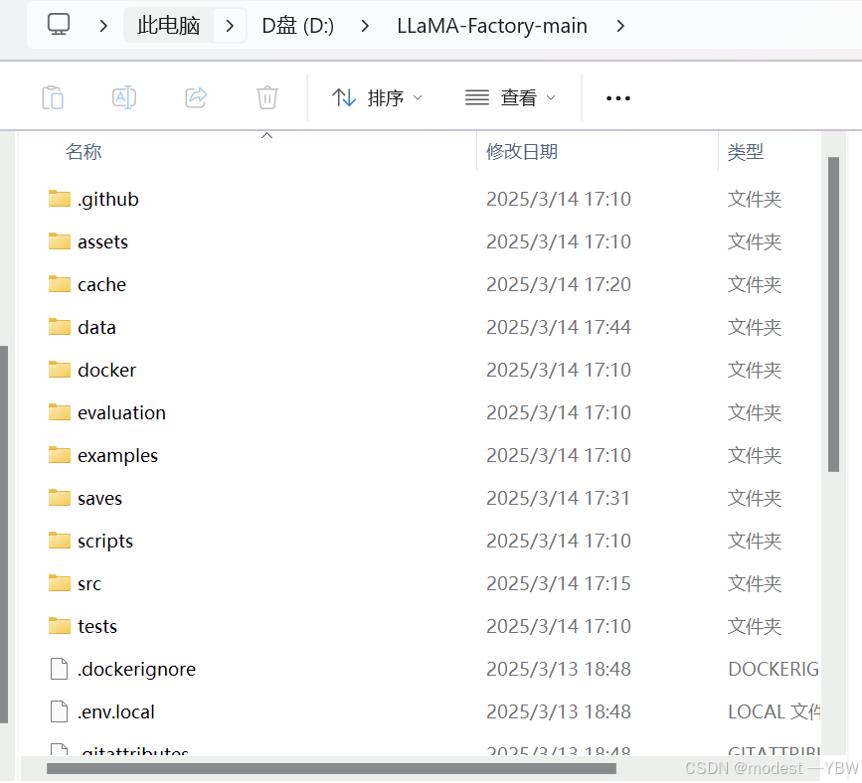Select the evaluation folder name
This screenshot has height=783, width=862.
[121, 412]
